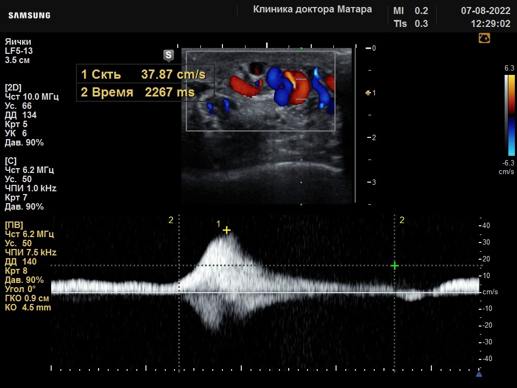Screen dimensions: 517x388
Task: Click the date 07-08-2022
Action: [x=486, y=11]
